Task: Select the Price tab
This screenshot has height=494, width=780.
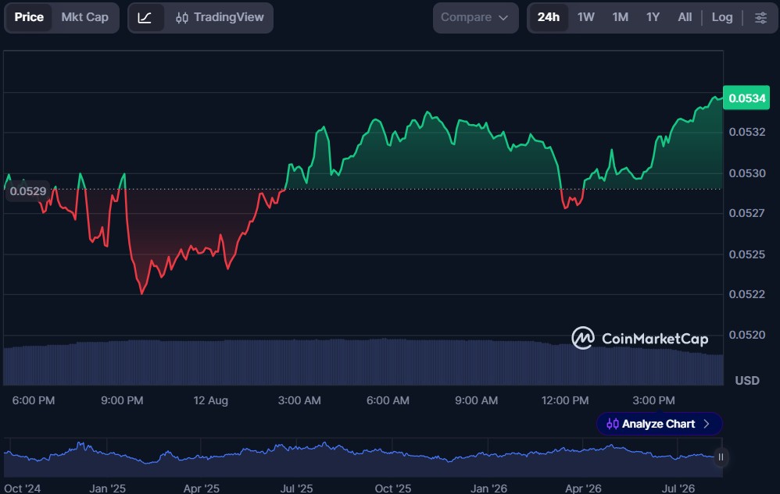Action: click(x=29, y=17)
